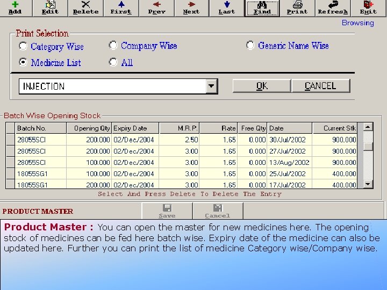This screenshot has height=290, width=387.
Task: Select row dated 13/Aug/2002 via row selector
Action: (10, 162)
